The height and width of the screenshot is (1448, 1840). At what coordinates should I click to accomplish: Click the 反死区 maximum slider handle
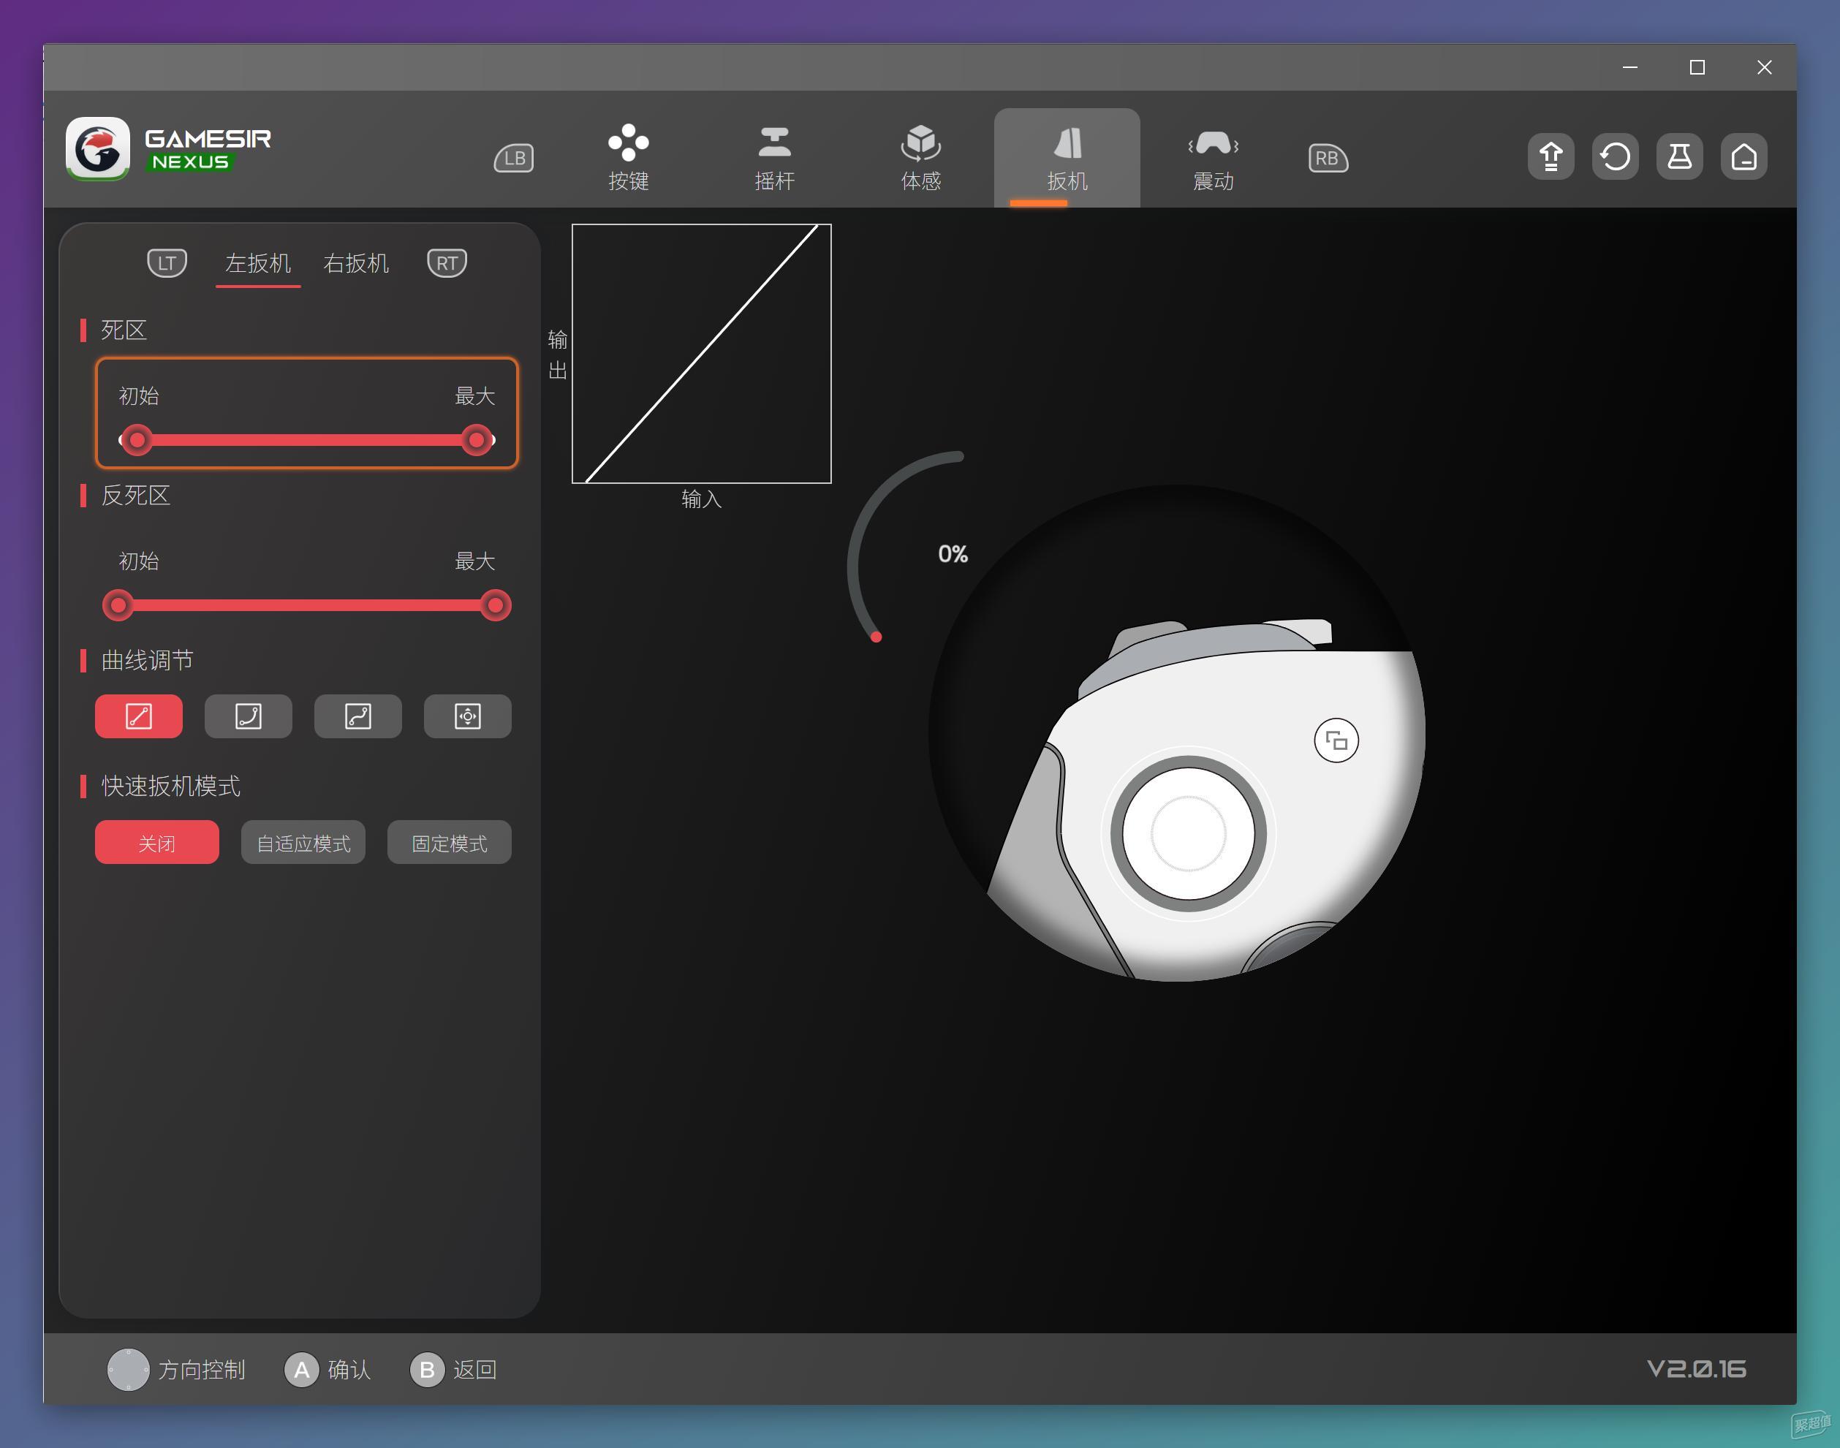coord(495,605)
